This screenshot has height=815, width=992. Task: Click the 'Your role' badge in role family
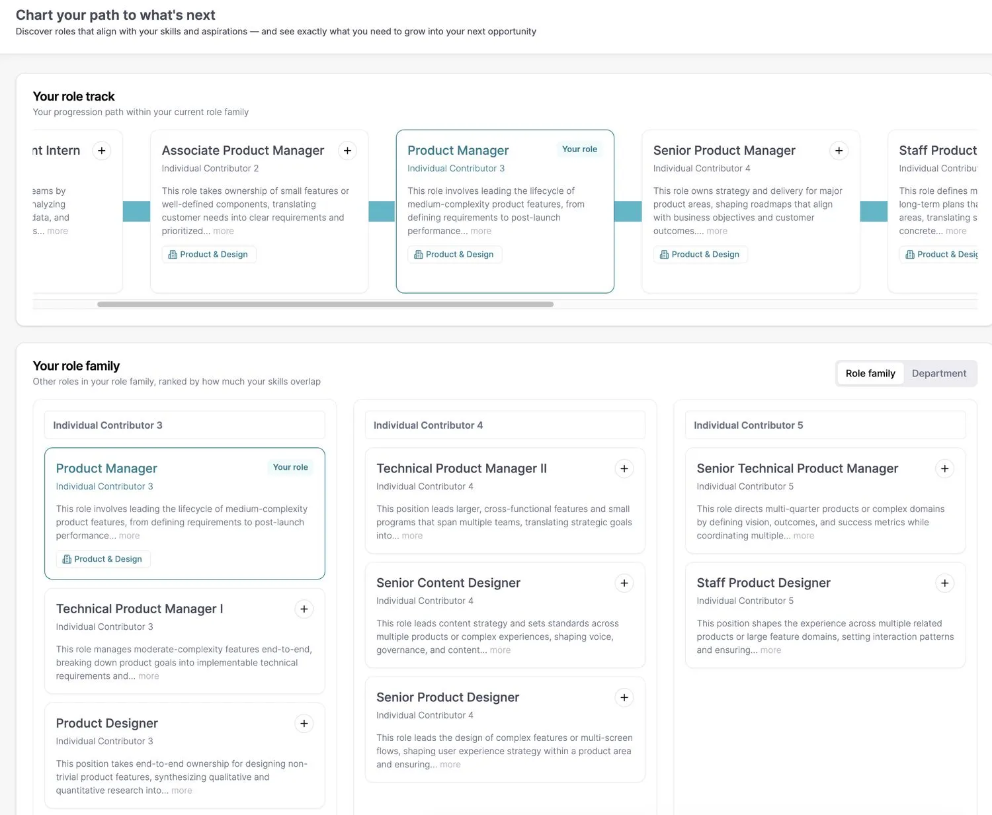[290, 468]
